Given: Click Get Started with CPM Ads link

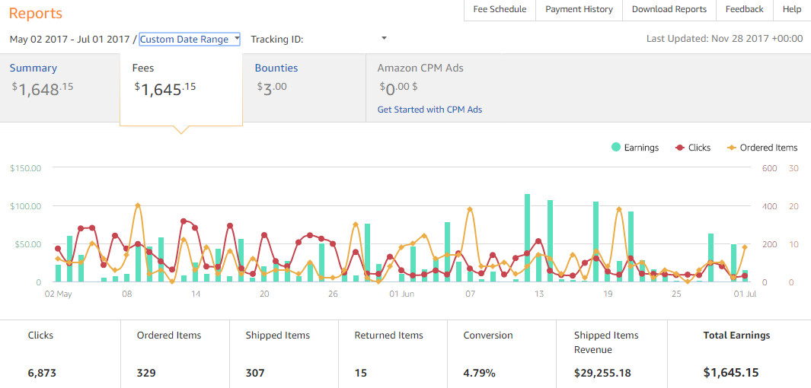Looking at the screenshot, I should [429, 110].
